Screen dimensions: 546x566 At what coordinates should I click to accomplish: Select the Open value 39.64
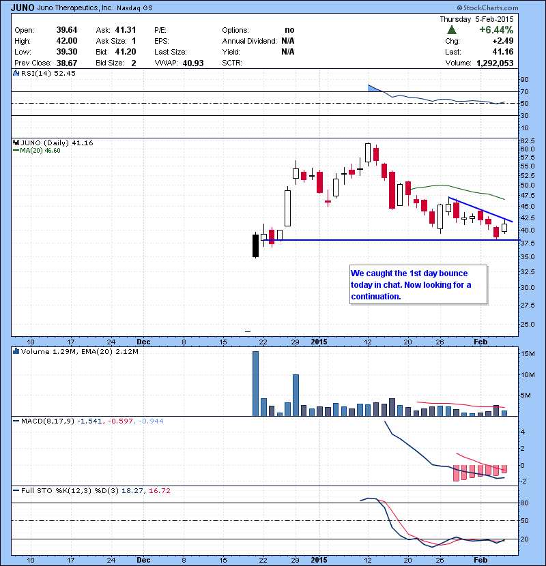67,30
